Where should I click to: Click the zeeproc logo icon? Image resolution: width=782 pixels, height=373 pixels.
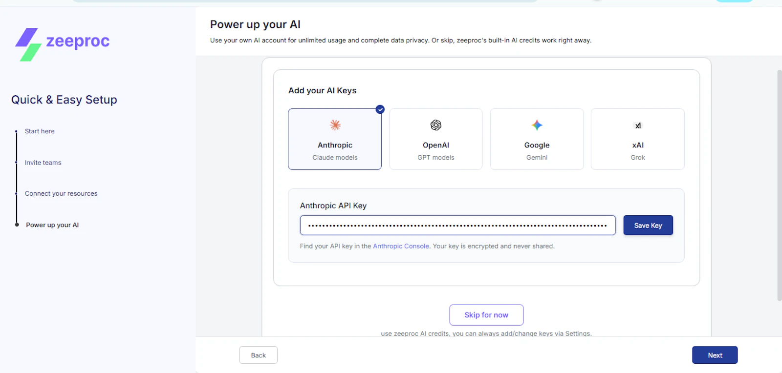[28, 44]
